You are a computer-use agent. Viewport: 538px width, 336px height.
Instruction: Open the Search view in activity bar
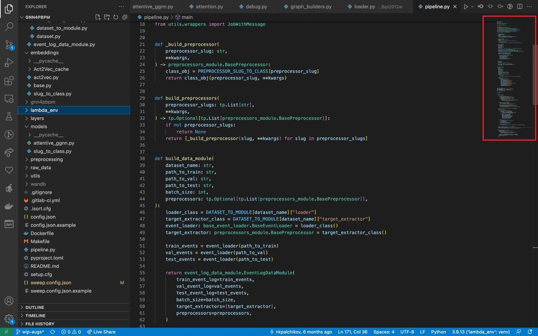9,26
